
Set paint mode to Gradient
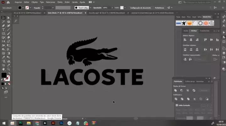[x=6, y=84]
